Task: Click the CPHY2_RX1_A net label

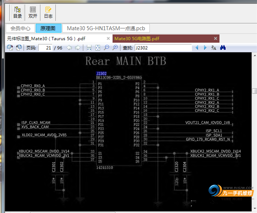Action: [207, 90]
